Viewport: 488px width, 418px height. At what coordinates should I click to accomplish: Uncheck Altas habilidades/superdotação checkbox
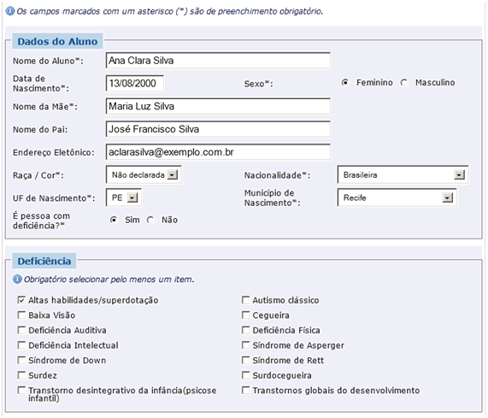pos(21,300)
